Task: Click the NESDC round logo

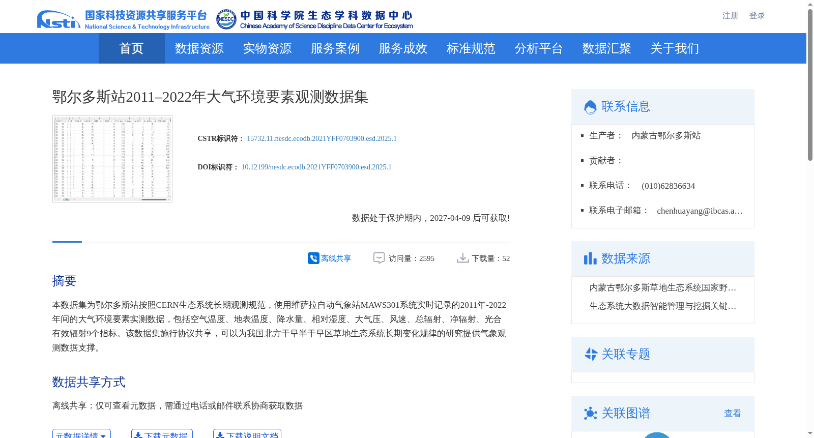Action: pos(226,19)
